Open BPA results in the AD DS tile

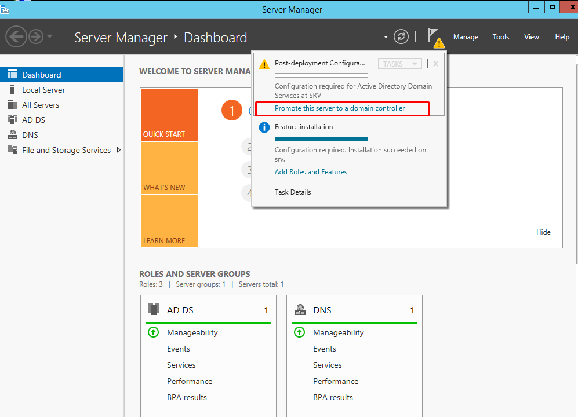(x=187, y=397)
